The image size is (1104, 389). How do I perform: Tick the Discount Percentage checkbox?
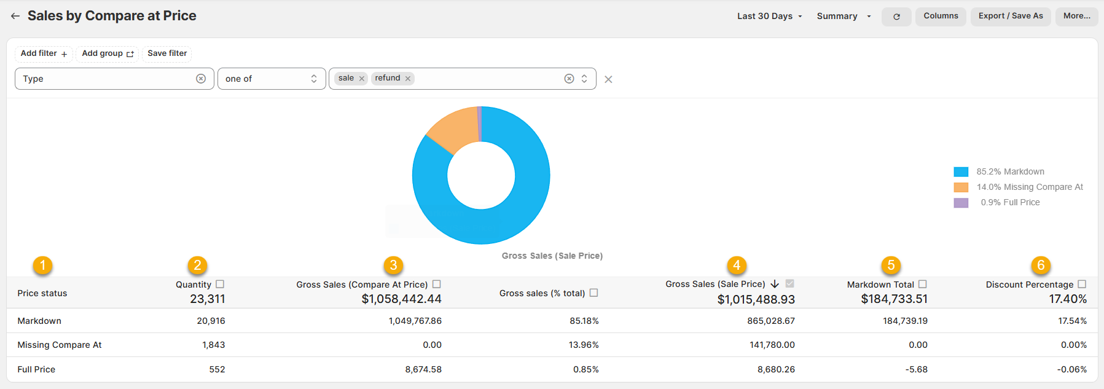point(1082,285)
